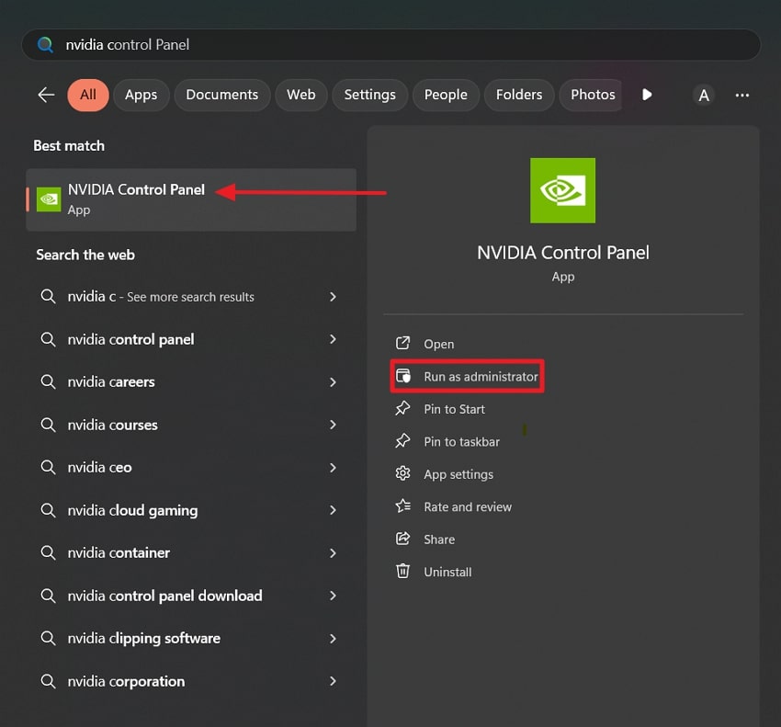Switch to the Settings filter tab
This screenshot has width=781, height=727.
(369, 95)
